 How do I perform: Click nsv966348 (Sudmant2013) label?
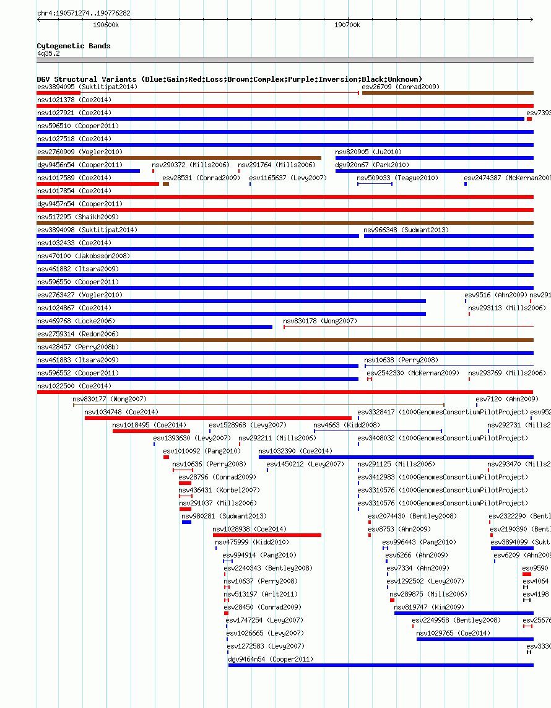pos(406,230)
